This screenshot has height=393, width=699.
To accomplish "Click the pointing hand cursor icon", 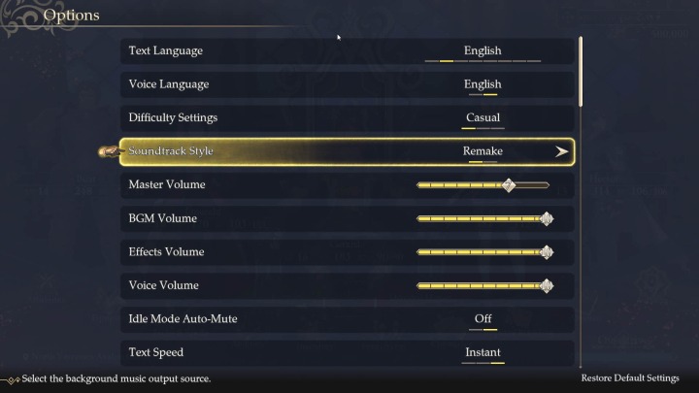I will (x=109, y=151).
